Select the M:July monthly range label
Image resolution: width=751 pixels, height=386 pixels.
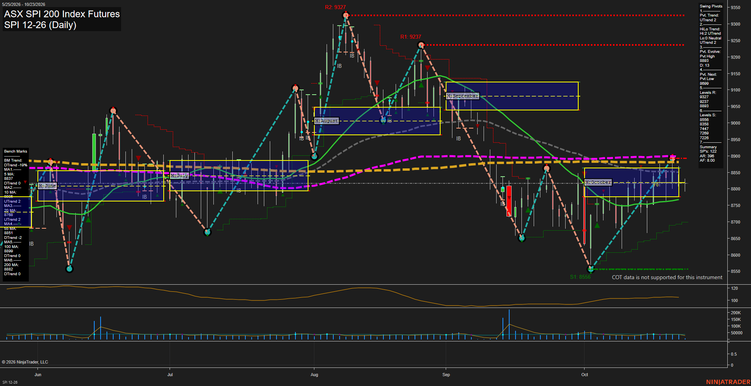[x=179, y=175]
